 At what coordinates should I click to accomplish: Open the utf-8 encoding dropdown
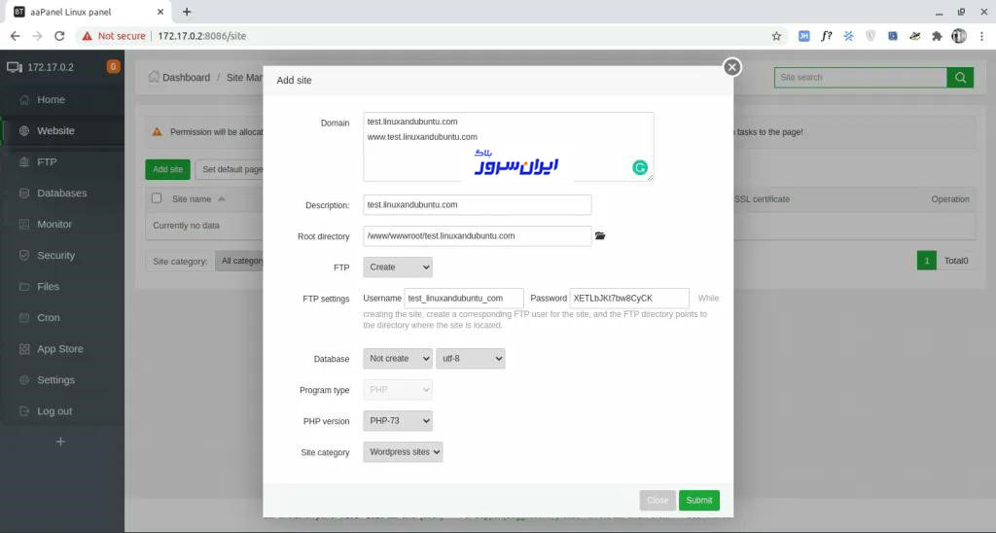point(470,358)
